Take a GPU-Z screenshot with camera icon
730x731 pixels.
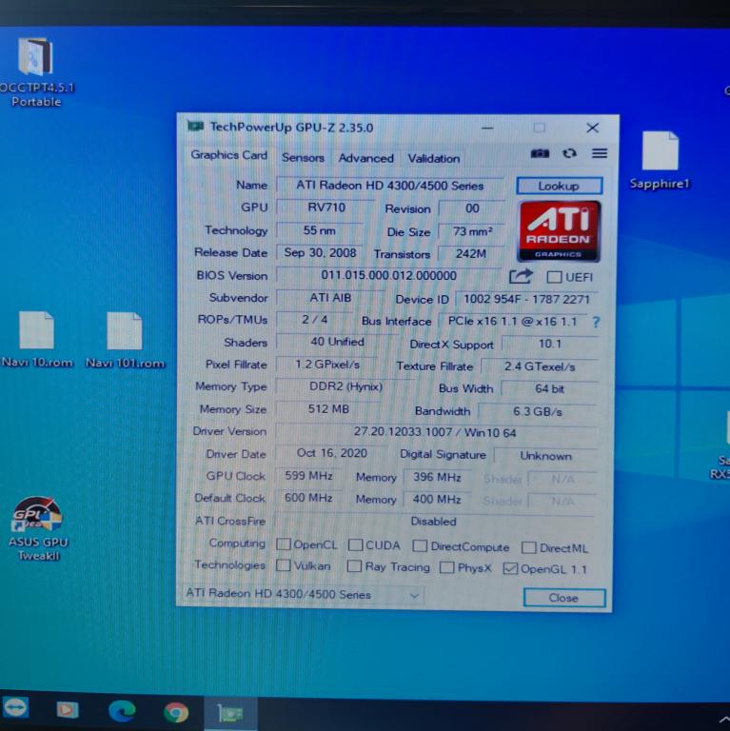(540, 153)
